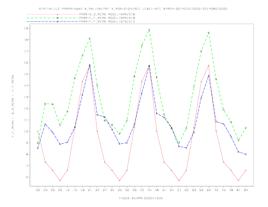This screenshot has height=207, width=268.
Task: Click x-axis forecast hour label 03
Action: (45, 190)
